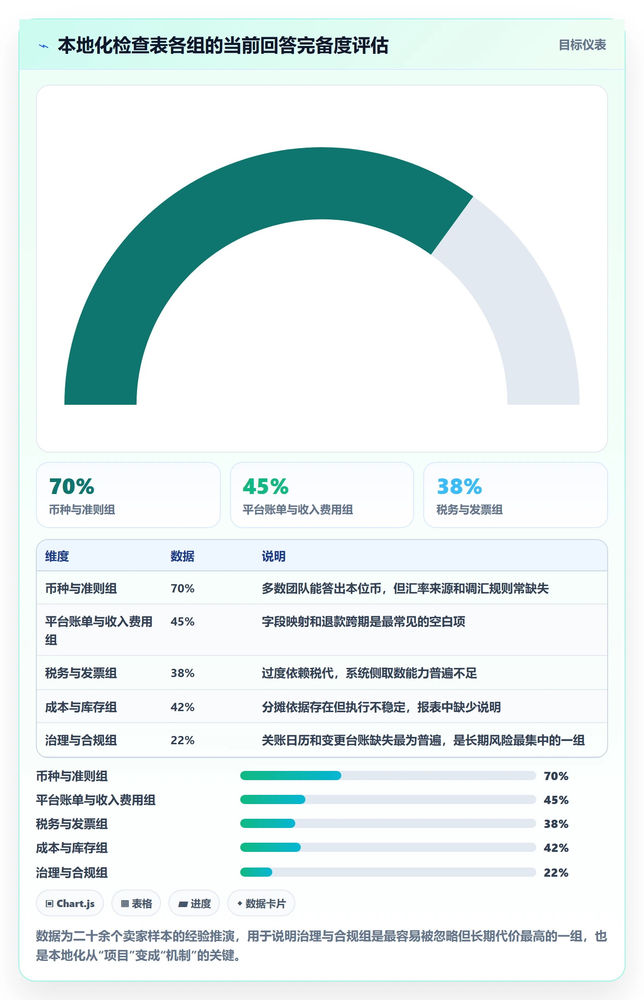Viewport: 644px width, 1000px height.
Task: Click text 字段映射和退款跨期是最常见的空白项
Action: click(x=363, y=621)
